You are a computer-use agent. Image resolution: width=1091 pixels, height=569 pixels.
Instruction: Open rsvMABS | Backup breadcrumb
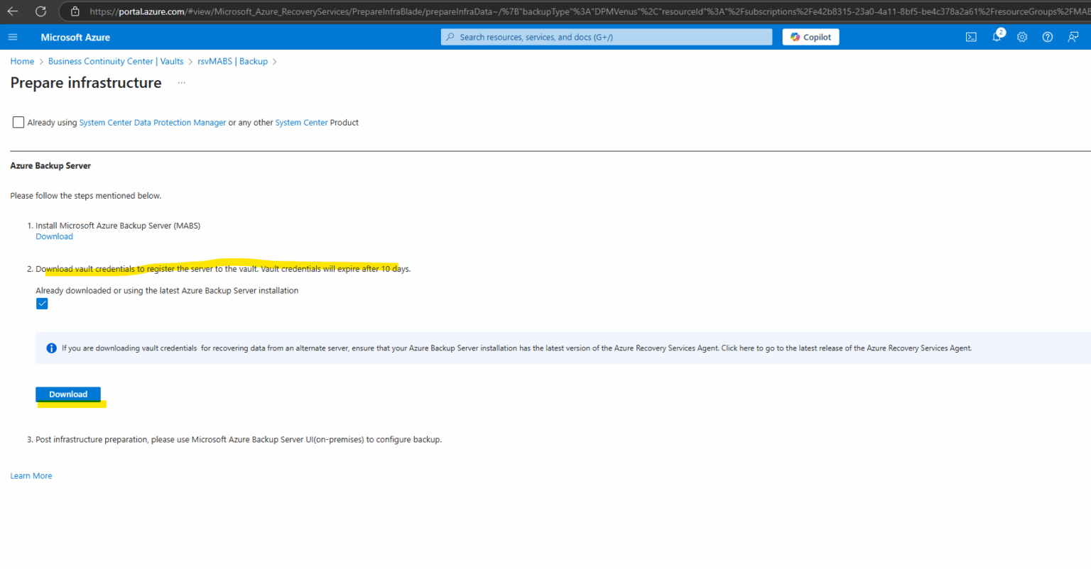coord(232,62)
